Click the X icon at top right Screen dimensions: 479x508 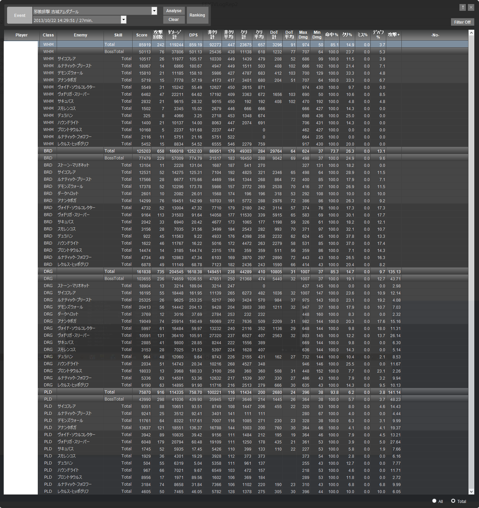(471, 7)
